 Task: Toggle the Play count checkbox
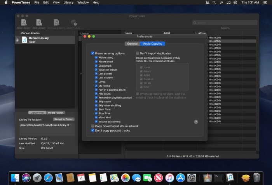(96, 93)
